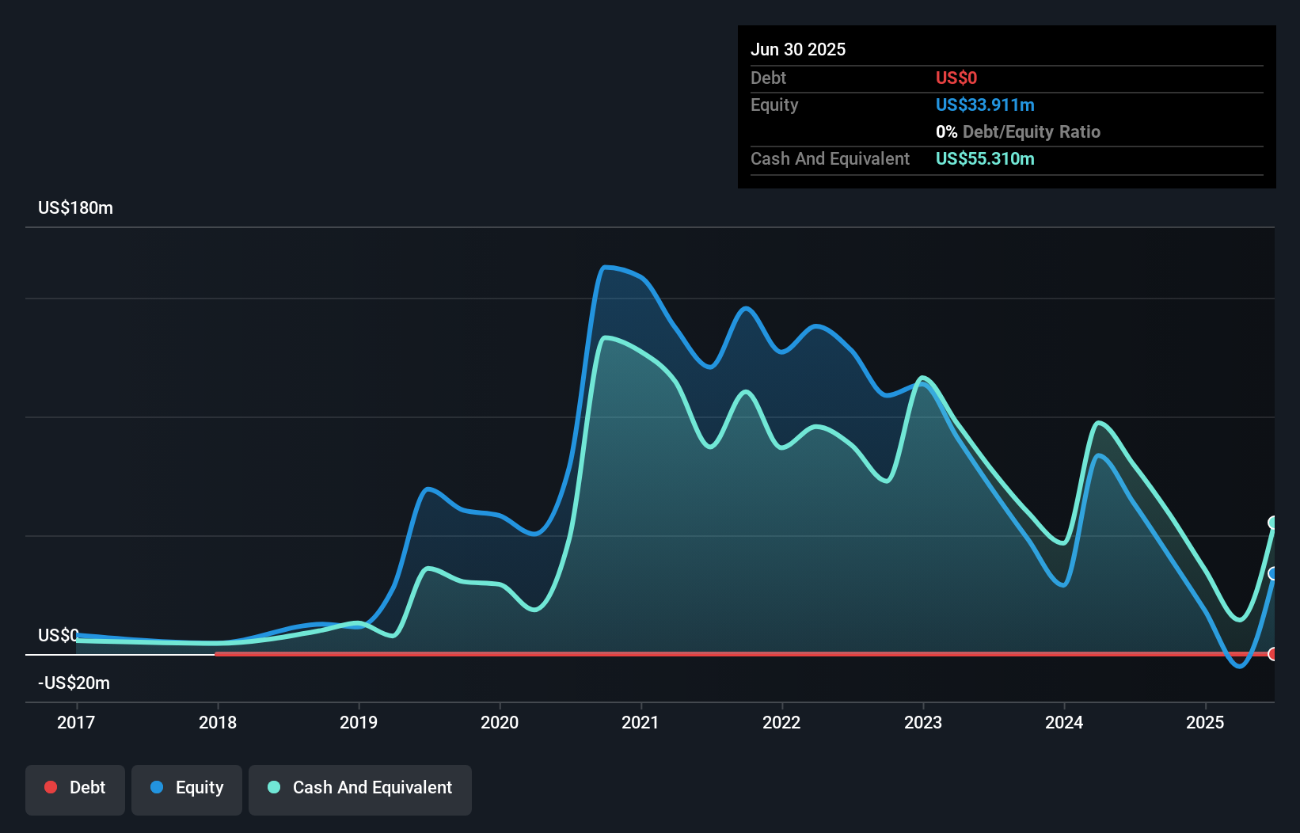Expand the Jun 30 2025 tooltip panel
This screenshot has height=833, width=1300.
tap(798, 49)
